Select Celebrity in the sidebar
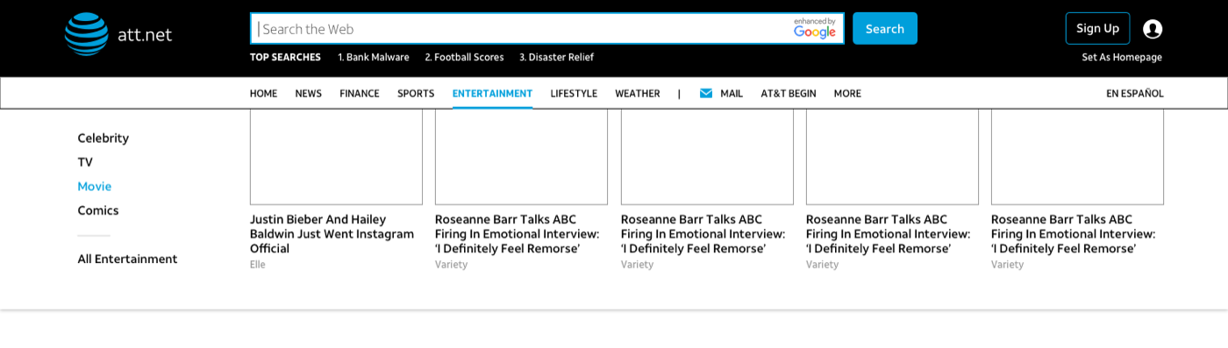1228x348 pixels. 103,138
